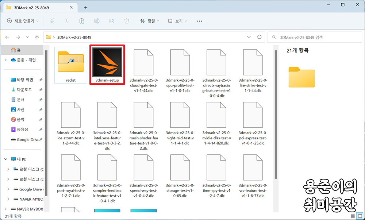Select the time-spy-test dlc file
365x220 pixels.
(x=216, y=176)
